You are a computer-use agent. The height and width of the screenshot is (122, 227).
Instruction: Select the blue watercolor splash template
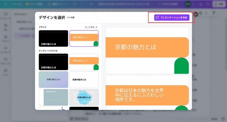coord(84,97)
